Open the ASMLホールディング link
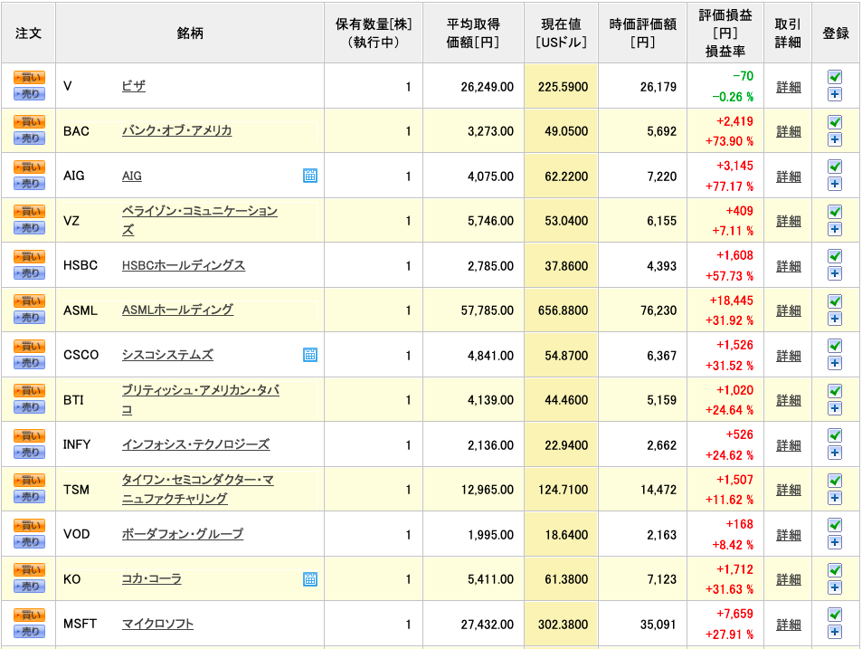Viewport: 862px width, 649px height. point(177,310)
